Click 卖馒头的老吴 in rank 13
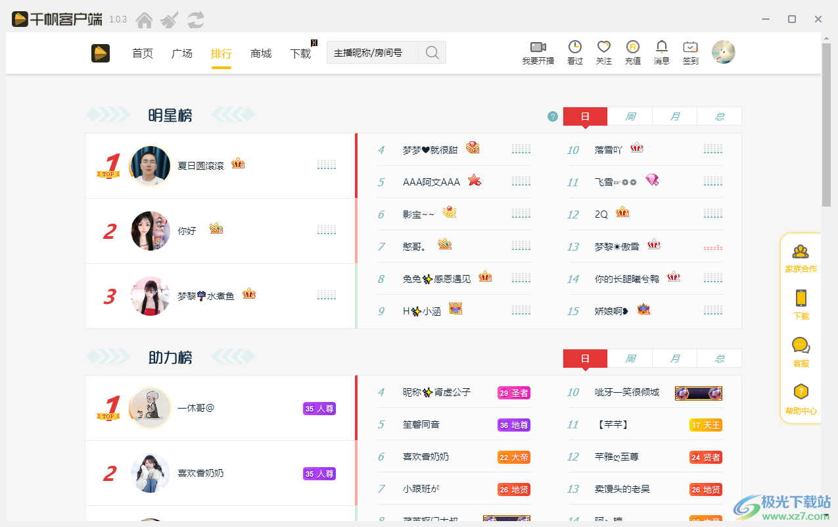Image resolution: width=838 pixels, height=527 pixels. pyautogui.click(x=622, y=489)
